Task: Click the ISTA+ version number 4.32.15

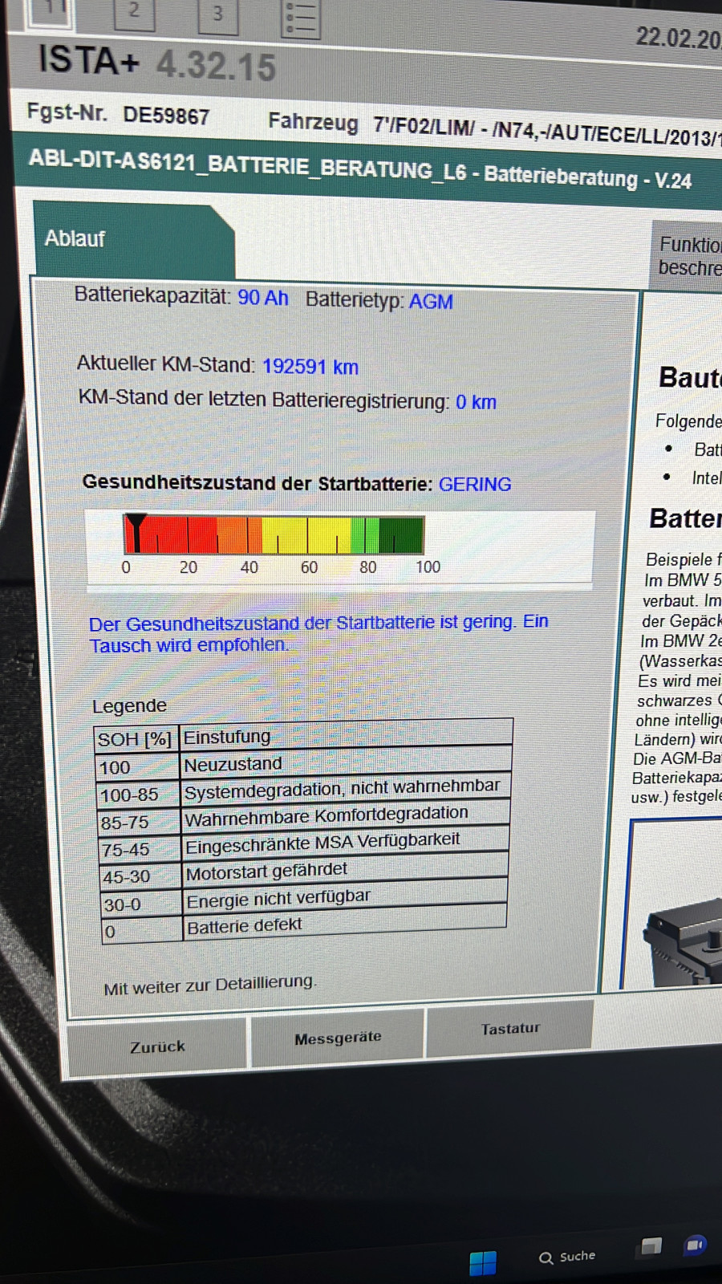Action: coord(217,66)
